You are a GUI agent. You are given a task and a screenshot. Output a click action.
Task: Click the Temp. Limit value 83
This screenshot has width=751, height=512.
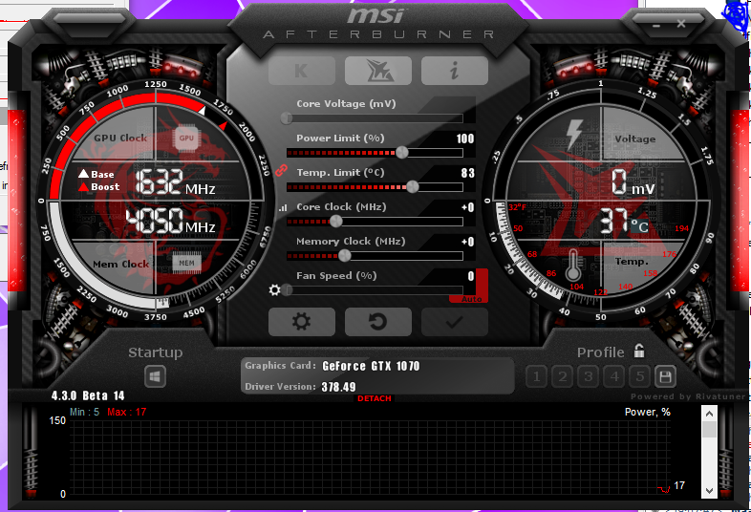click(468, 173)
